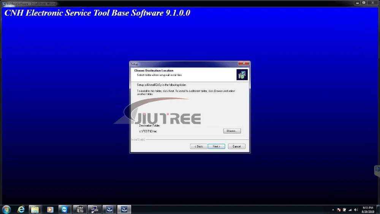
Task: Click the power plug tray icon
Action: tap(344, 210)
